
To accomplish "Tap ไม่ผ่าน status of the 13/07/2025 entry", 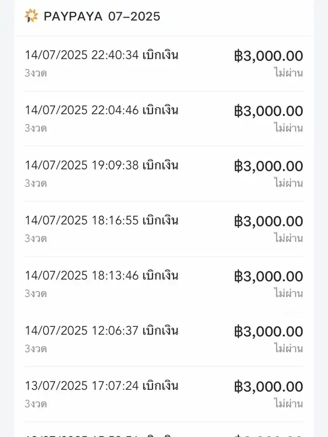I will pyautogui.click(x=288, y=404).
